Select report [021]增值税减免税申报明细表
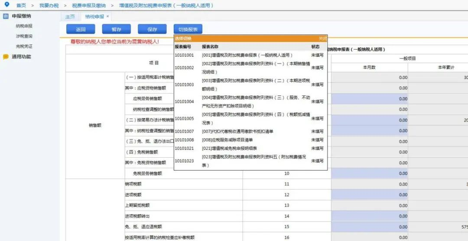This screenshot has height=241, width=468. pos(230,148)
